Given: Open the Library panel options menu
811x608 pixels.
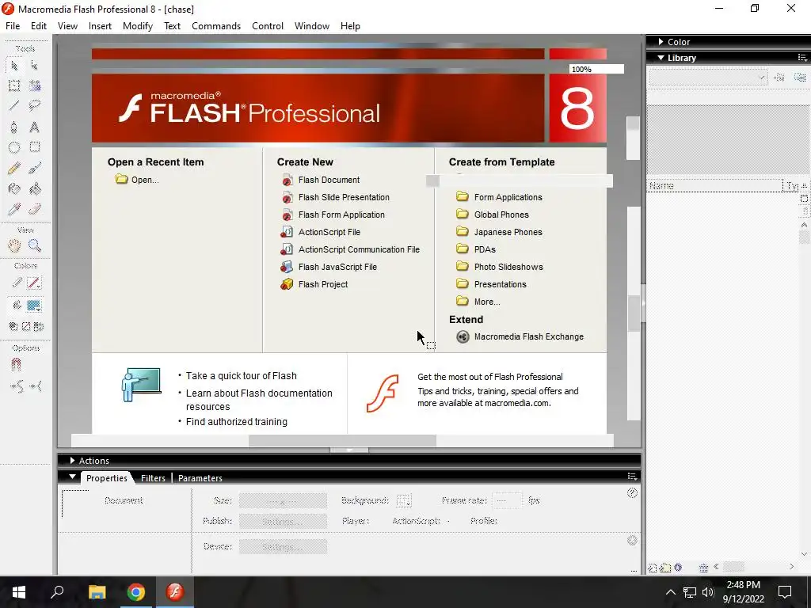Looking at the screenshot, I should (802, 57).
